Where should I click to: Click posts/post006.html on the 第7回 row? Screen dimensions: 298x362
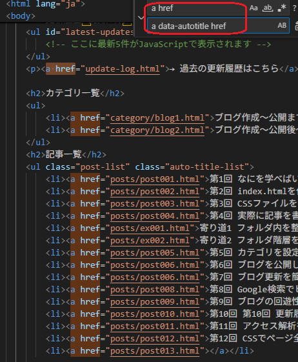tap(155, 277)
